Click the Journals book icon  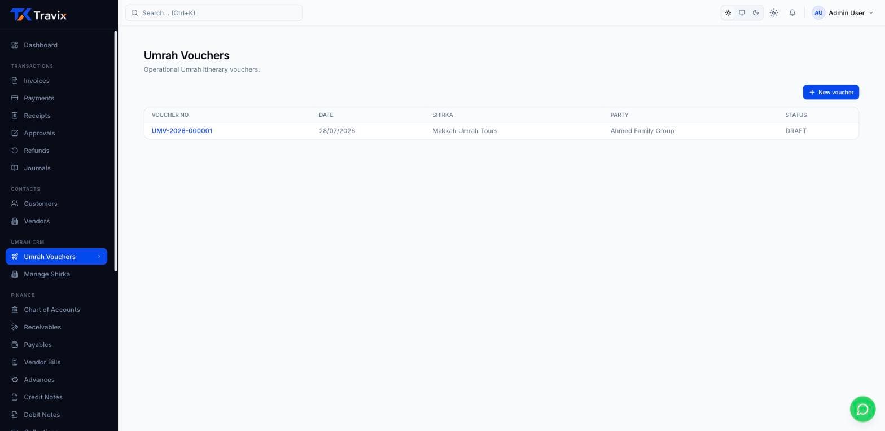[15, 168]
